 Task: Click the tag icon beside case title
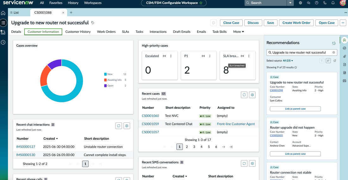click(x=93, y=23)
